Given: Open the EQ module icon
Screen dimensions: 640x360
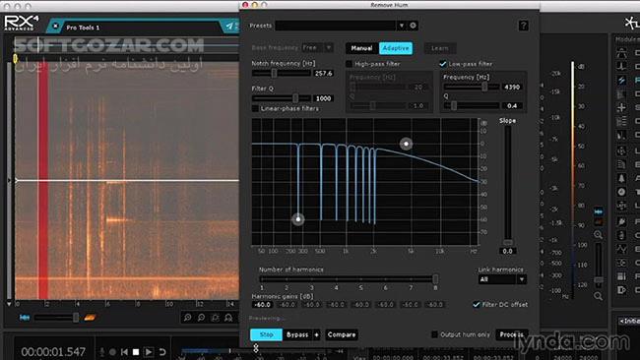Looking at the screenshot, I should (x=621, y=249).
